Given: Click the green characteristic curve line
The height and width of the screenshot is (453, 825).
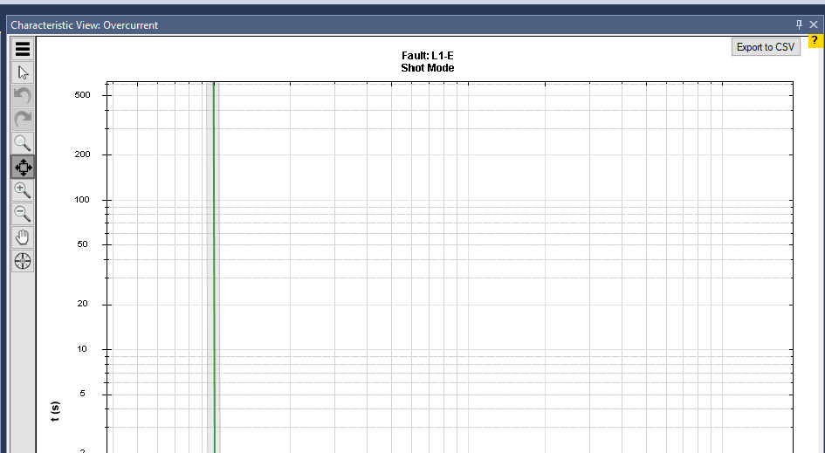Looking at the screenshot, I should (214, 262).
